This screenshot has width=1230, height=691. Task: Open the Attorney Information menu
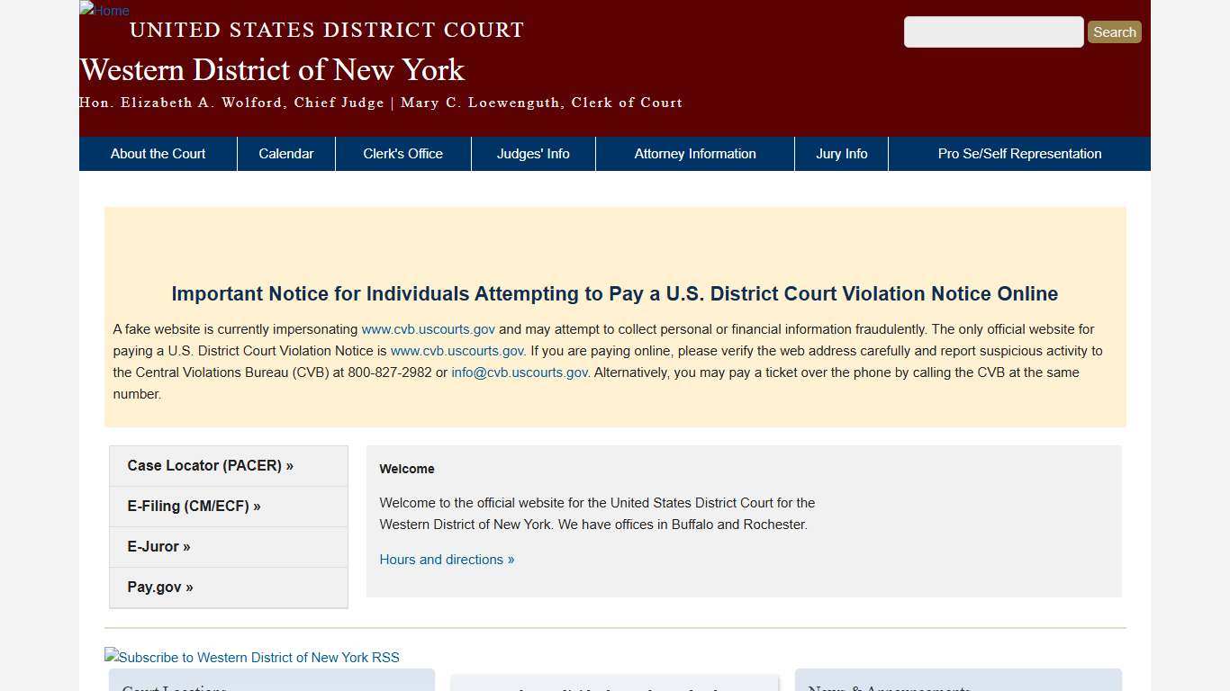coord(694,153)
